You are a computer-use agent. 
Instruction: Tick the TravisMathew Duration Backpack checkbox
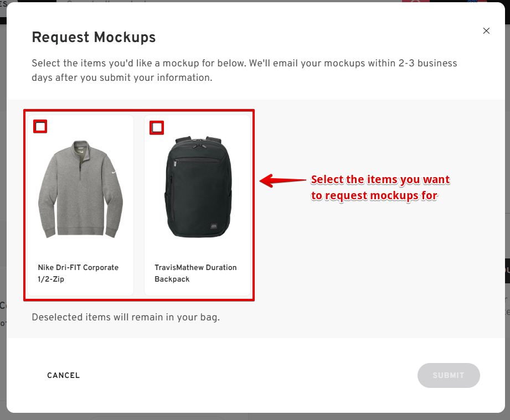coord(157,128)
